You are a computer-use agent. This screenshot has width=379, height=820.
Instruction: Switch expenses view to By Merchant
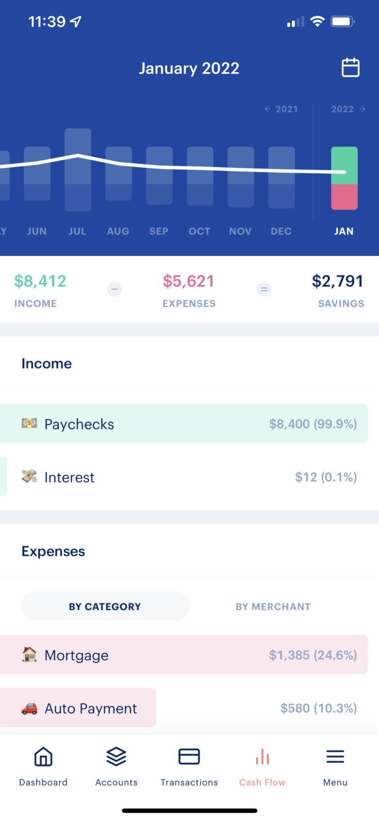pyautogui.click(x=273, y=606)
